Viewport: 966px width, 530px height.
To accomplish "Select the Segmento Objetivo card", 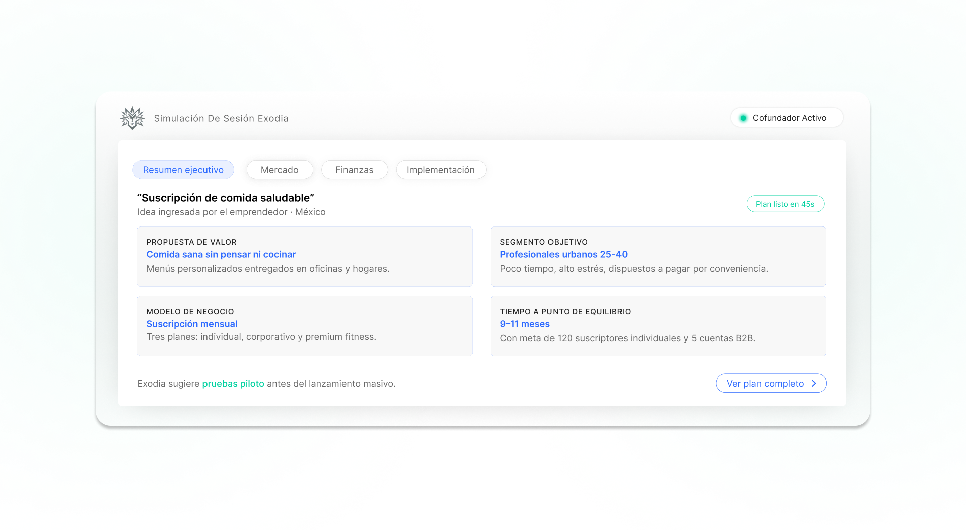I will point(658,257).
